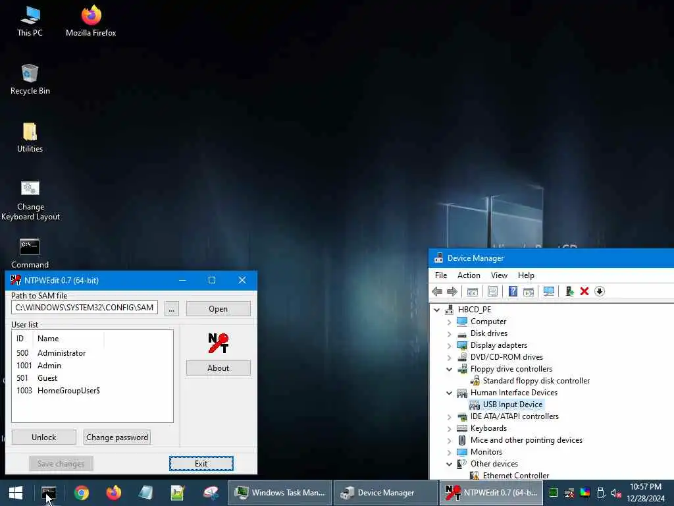
Task: Open the Action menu in Device Manager
Action: [469, 275]
